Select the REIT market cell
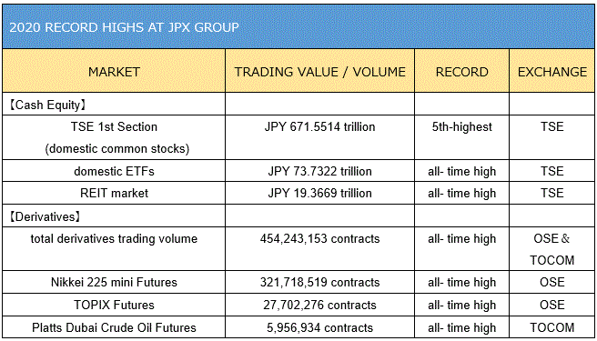Viewport: 597px width, 341px height. click(x=114, y=193)
